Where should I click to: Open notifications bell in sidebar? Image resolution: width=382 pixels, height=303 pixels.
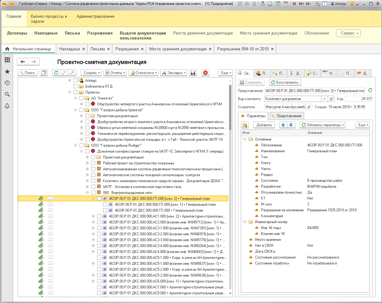click(x=7, y=106)
